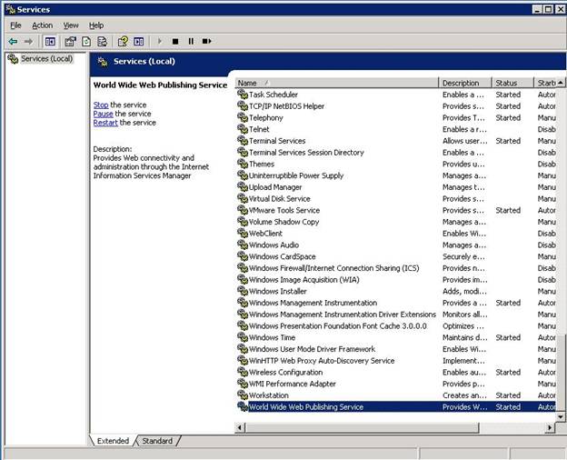The image size is (567, 460).
Task: Select Volume Shadow Copy row
Action: click(x=396, y=222)
